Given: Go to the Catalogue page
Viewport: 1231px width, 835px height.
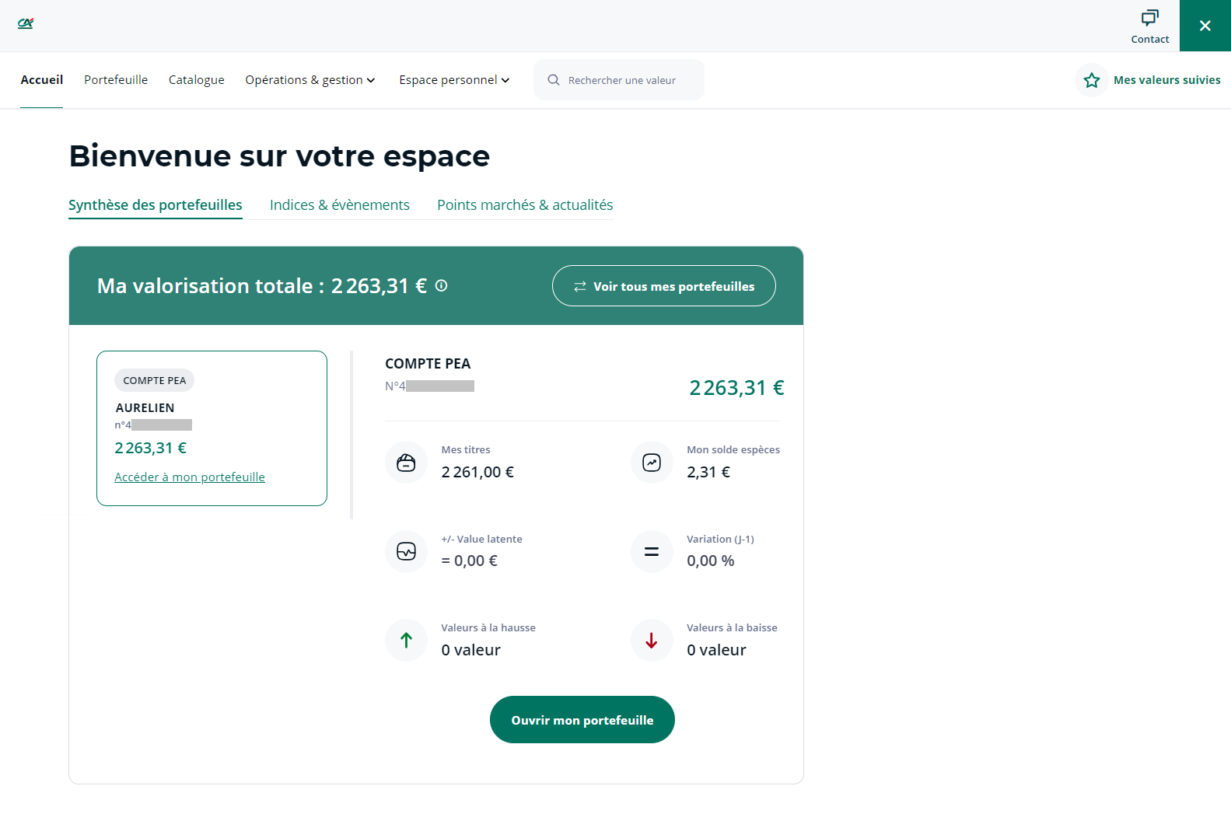Looking at the screenshot, I should 196,80.
